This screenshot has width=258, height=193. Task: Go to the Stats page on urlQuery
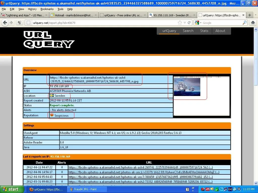click(x=204, y=31)
